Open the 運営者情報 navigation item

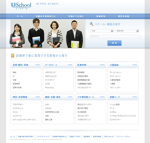click(124, 16)
